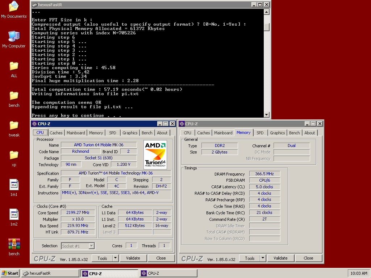Screen dimensions: 371x278
Task: Click the left CPU-Z window title icon
Action: 34,124
